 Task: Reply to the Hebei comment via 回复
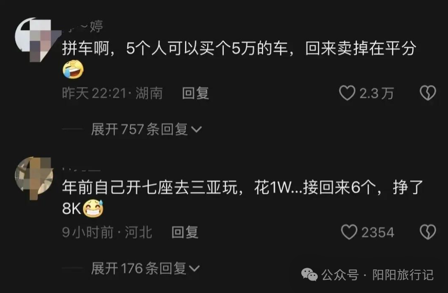point(185,232)
